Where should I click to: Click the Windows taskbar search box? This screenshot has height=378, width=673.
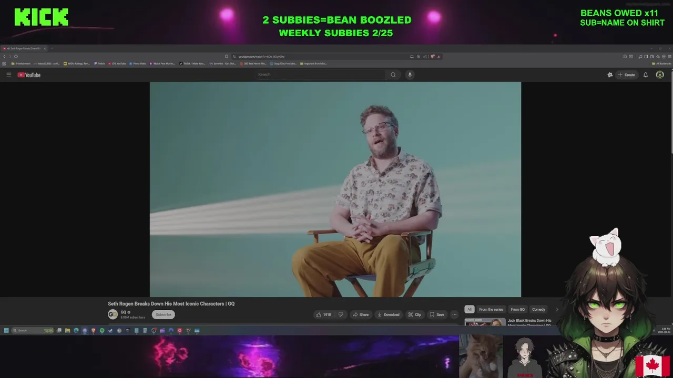pyautogui.click(x=33, y=330)
